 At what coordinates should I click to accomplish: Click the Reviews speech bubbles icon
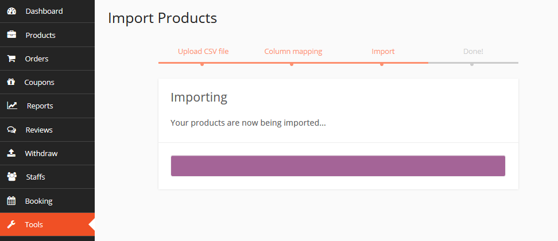coord(11,130)
